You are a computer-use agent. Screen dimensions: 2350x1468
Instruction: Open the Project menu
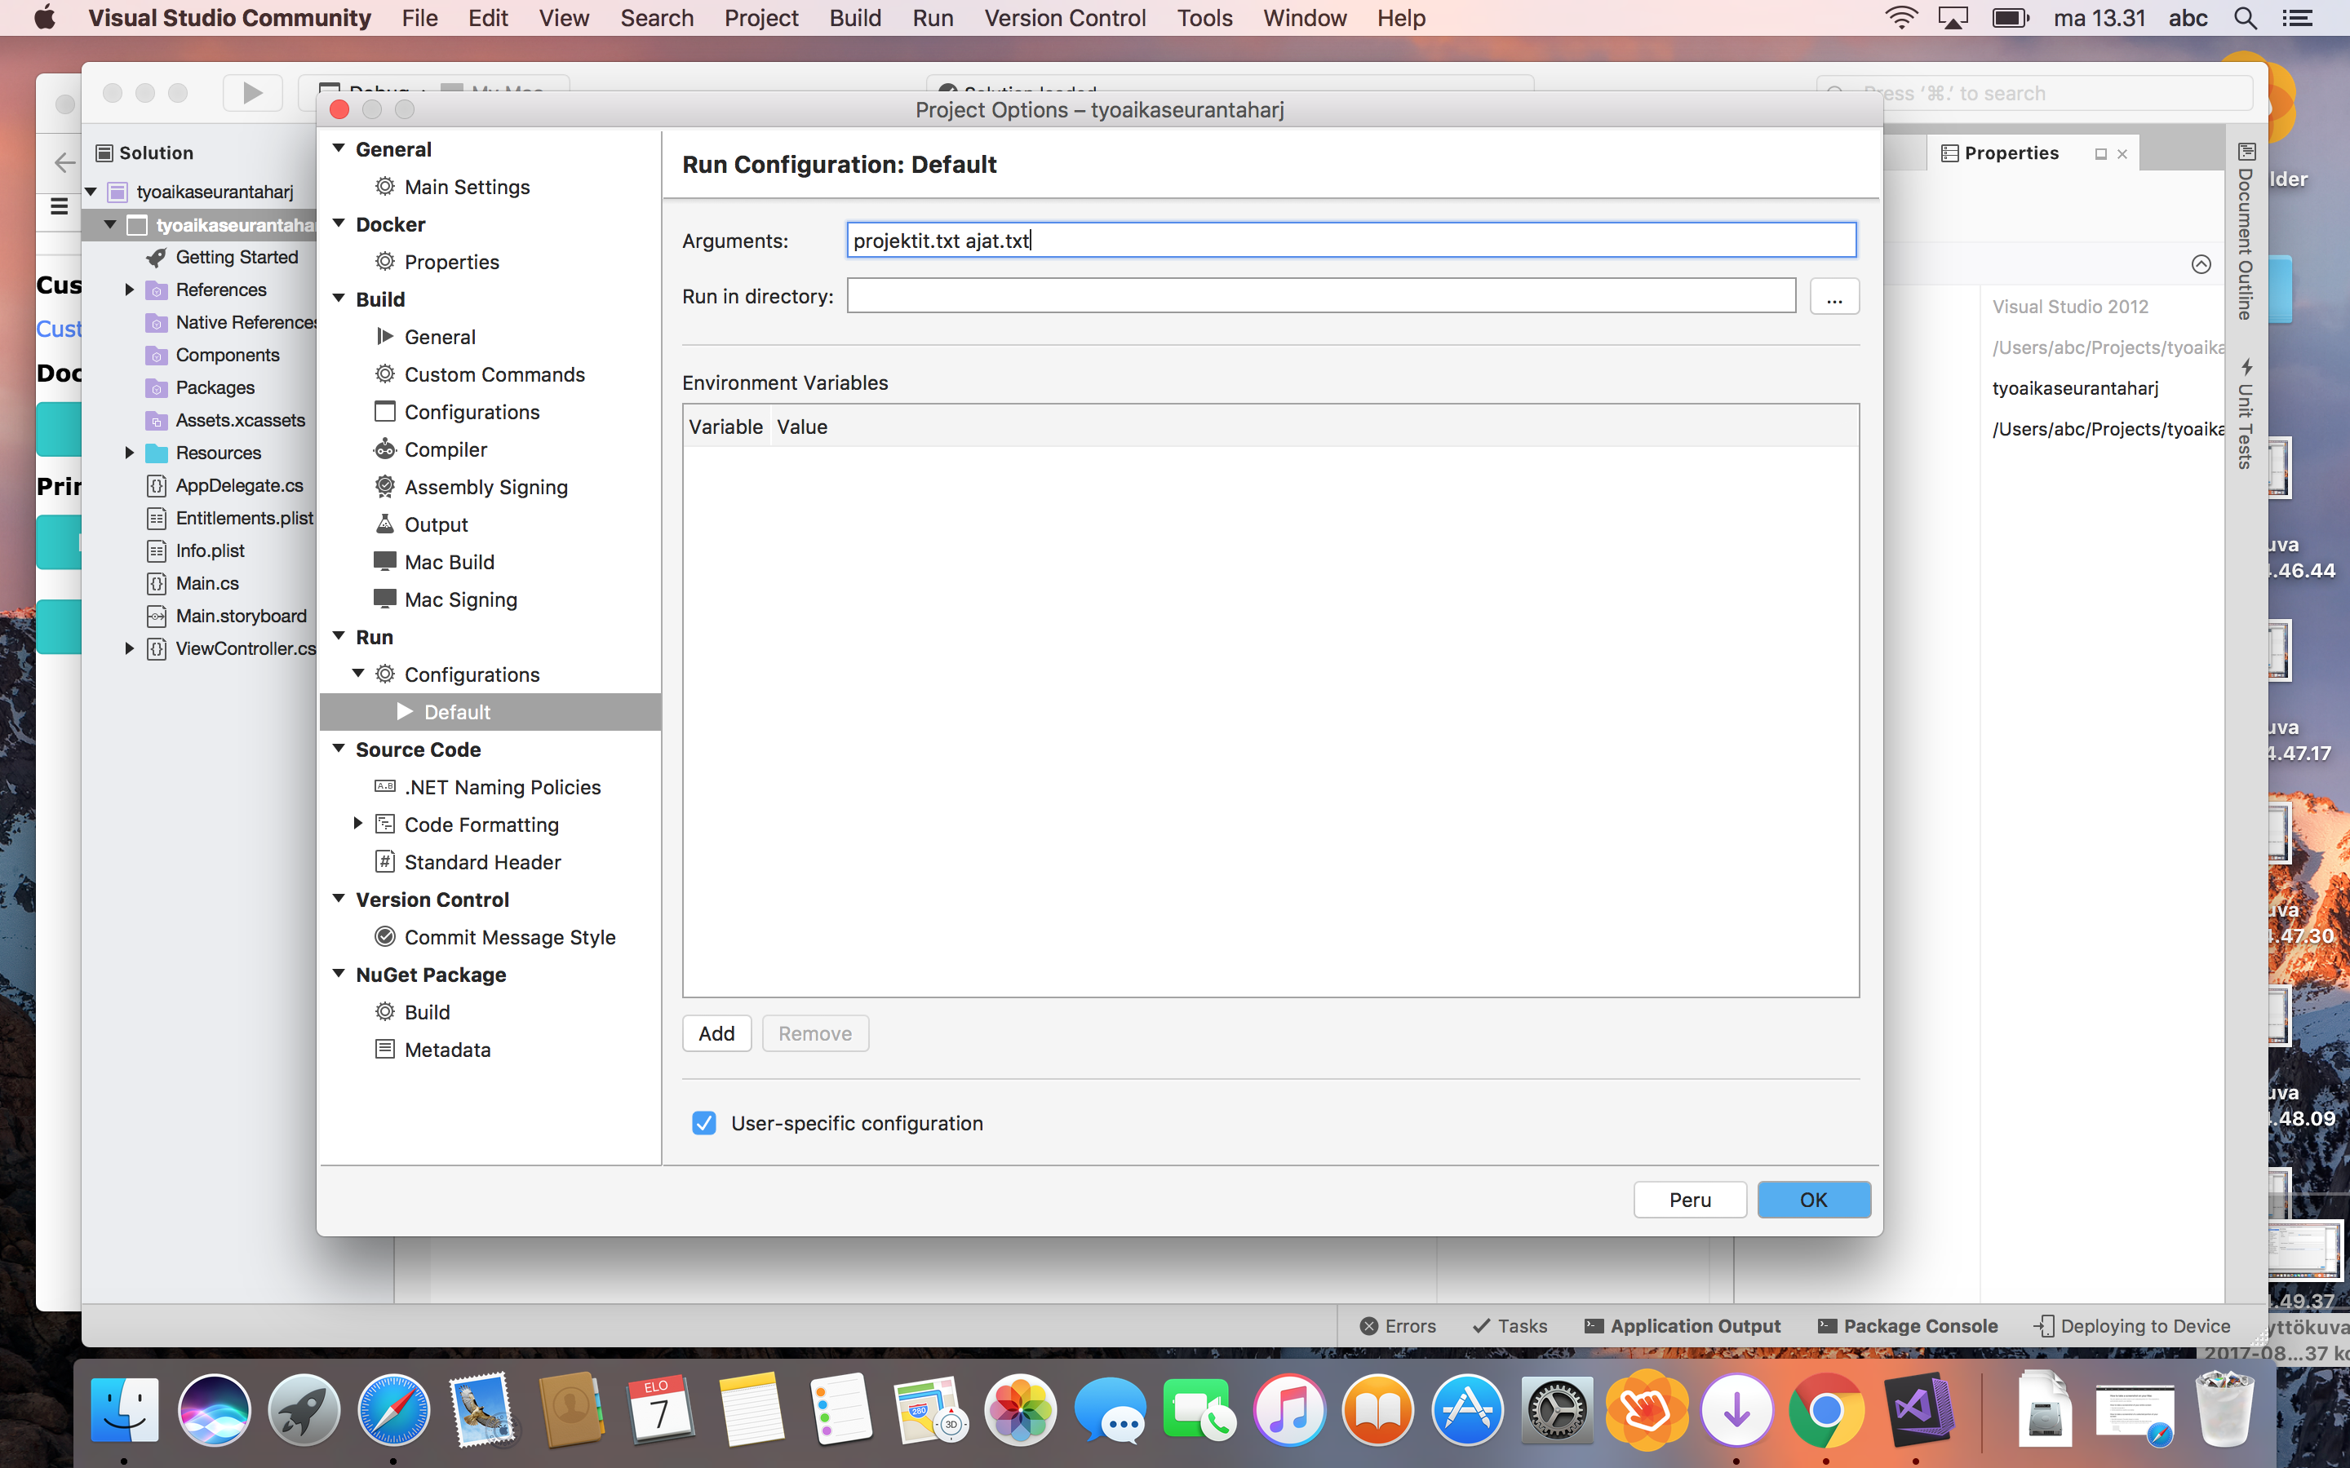pyautogui.click(x=760, y=17)
